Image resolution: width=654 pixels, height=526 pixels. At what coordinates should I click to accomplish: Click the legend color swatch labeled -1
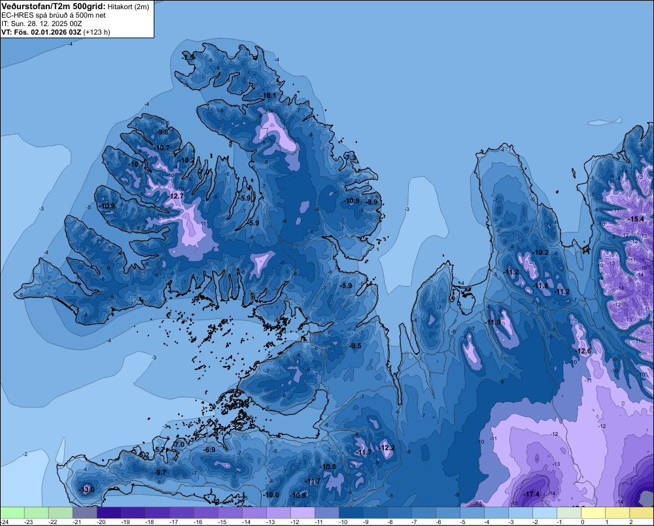[569, 512]
